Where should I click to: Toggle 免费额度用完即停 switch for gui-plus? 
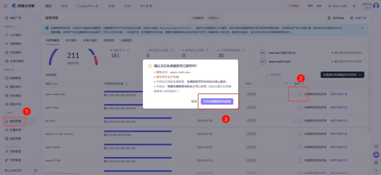click(x=299, y=121)
